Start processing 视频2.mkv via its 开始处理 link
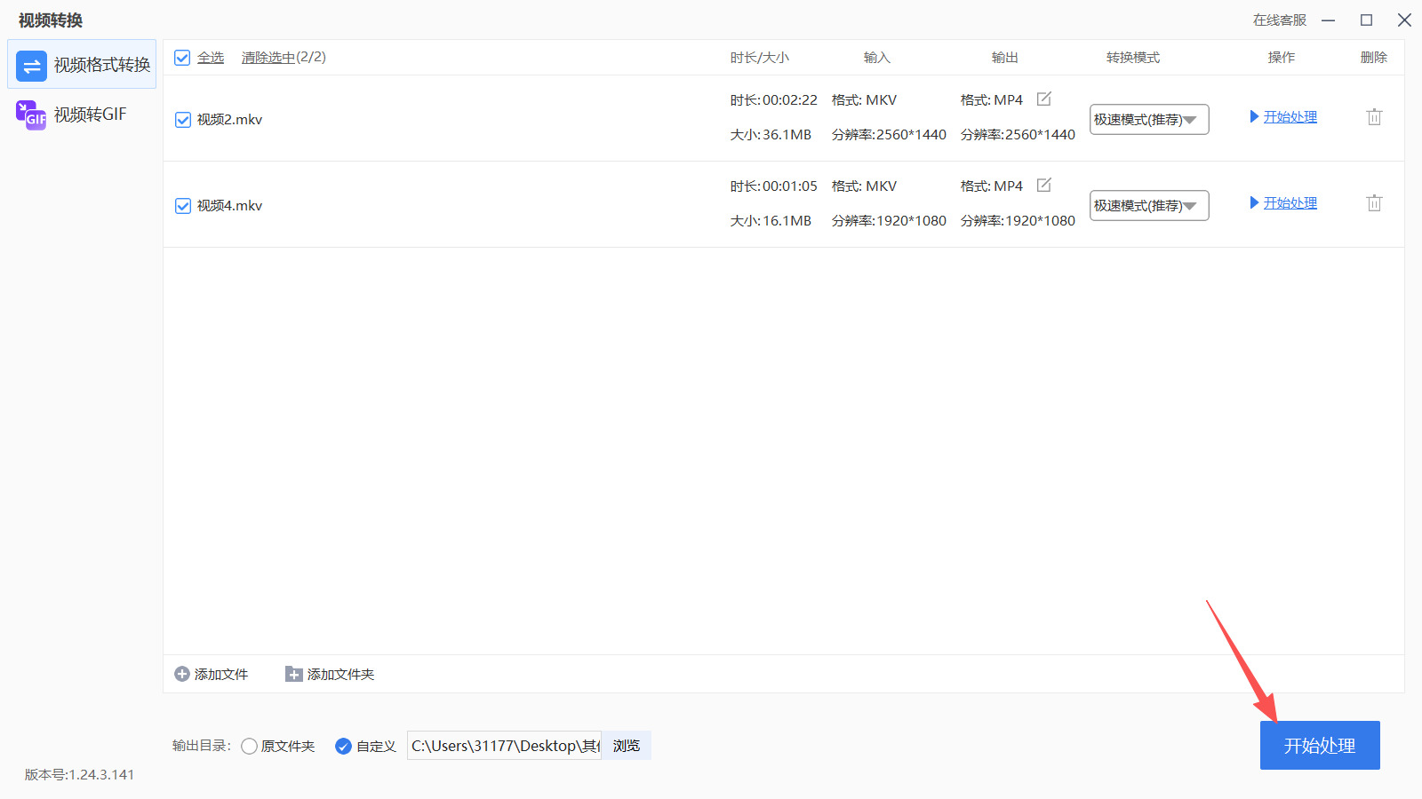 (x=1290, y=117)
